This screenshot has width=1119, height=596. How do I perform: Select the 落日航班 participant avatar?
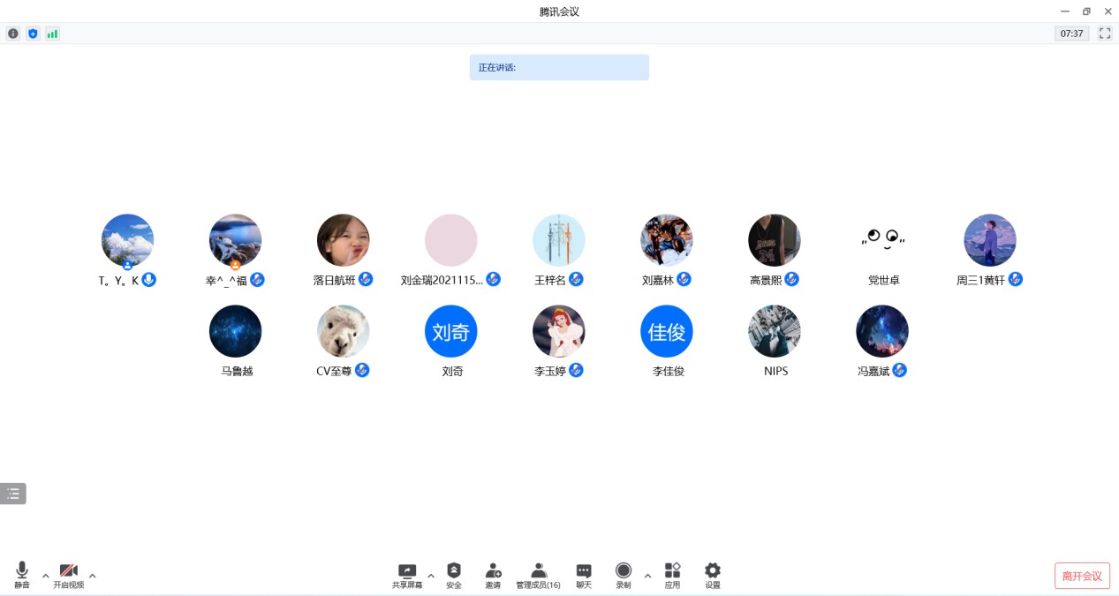pyautogui.click(x=344, y=240)
